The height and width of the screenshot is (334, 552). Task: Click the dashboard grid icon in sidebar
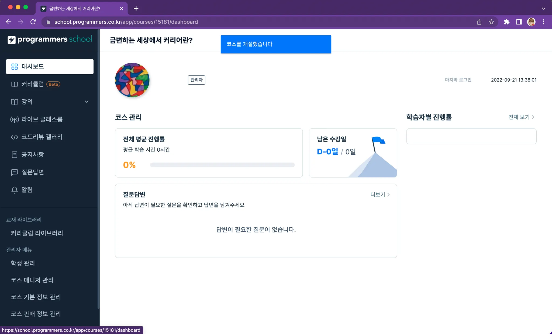(x=15, y=67)
